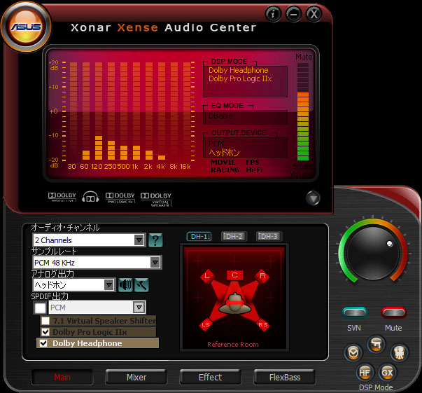Activate the GX game DSP mode icon
Screen dimensions: 422x393
click(x=387, y=372)
